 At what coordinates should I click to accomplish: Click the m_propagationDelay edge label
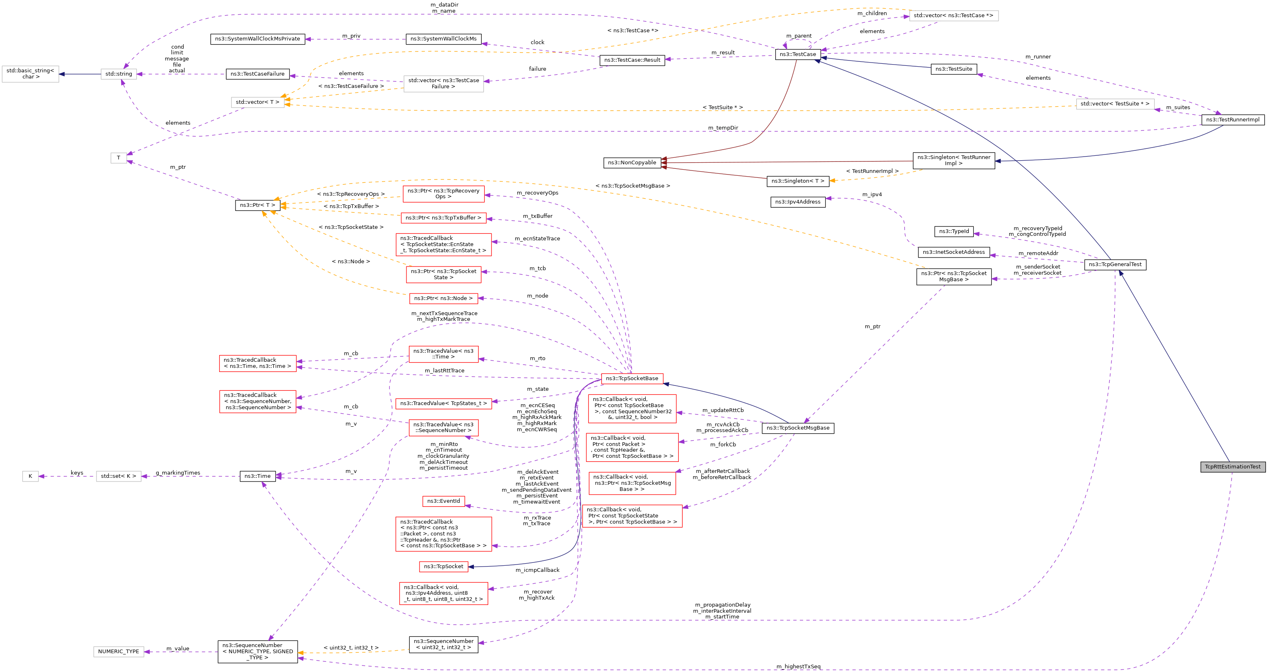point(723,605)
